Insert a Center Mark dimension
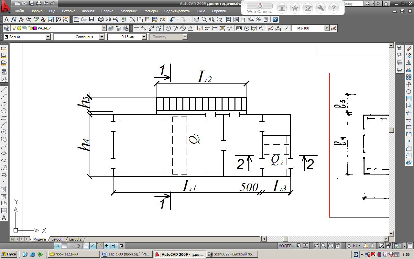This screenshot has width=414, height=259. 246,28
